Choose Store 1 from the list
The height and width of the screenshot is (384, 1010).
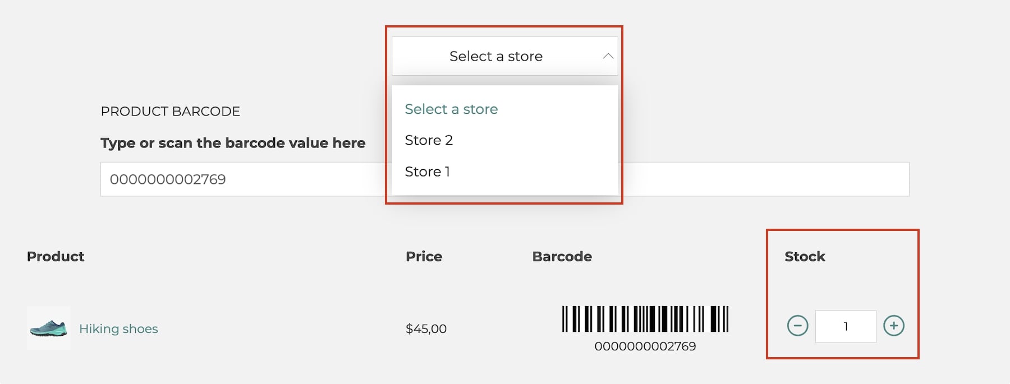(428, 172)
